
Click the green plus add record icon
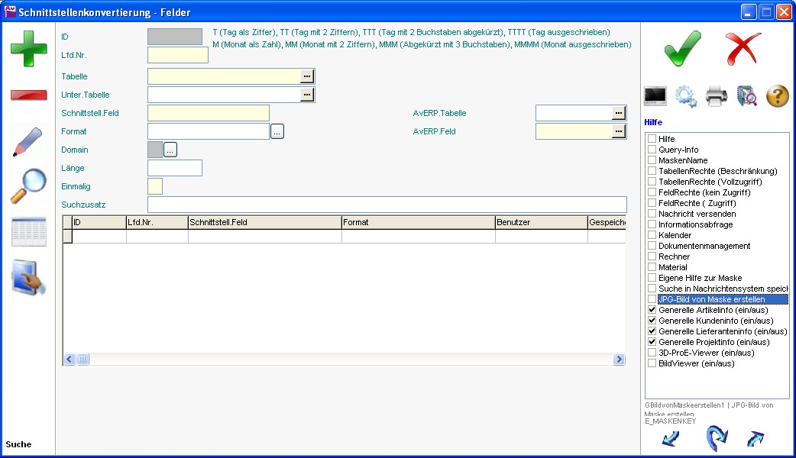pyautogui.click(x=28, y=49)
